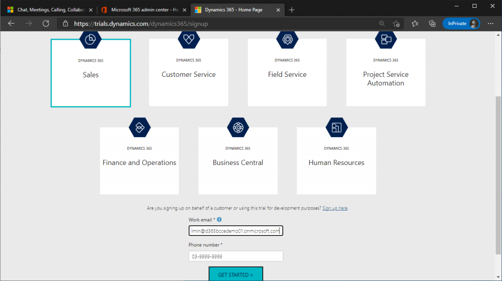Image resolution: width=502 pixels, height=281 pixels.
Task: Choose the Customer Service card title
Action: tap(189, 74)
